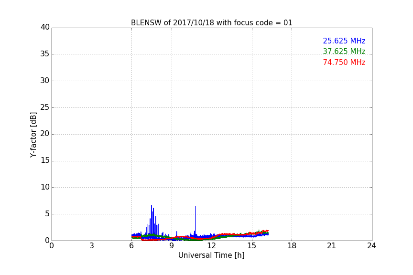Click the y-axis tick label '15'
Screen dimensions: 413x275
pyautogui.click(x=45, y=160)
